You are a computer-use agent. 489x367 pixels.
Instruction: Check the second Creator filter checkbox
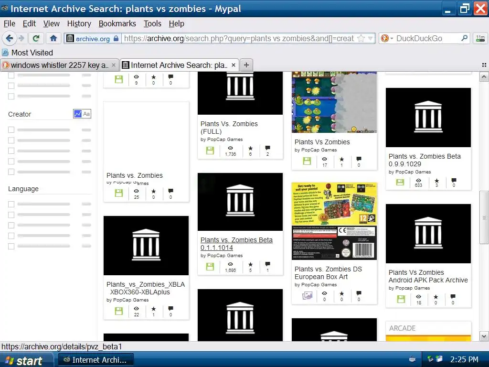pyautogui.click(x=11, y=140)
